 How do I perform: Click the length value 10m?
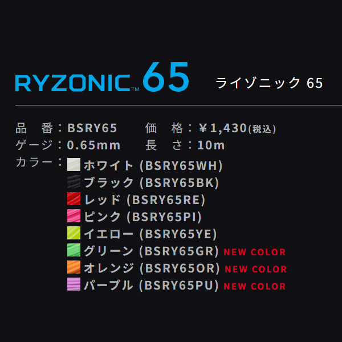[211, 145]
